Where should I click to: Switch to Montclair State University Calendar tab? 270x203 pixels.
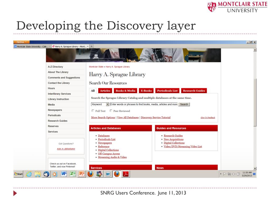(32, 47)
